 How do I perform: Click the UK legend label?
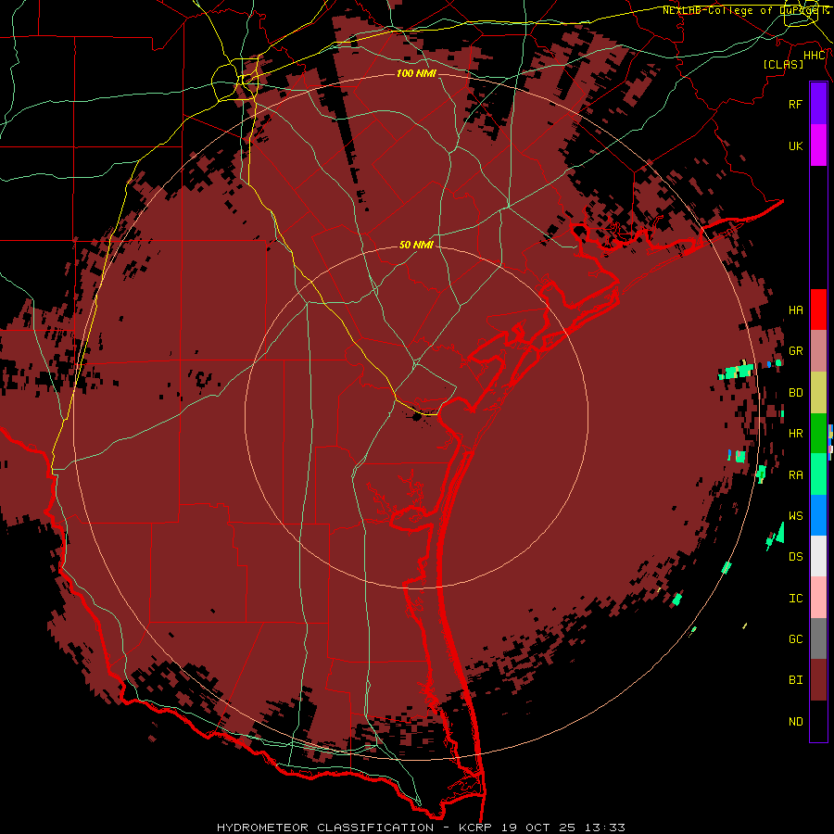pos(795,145)
